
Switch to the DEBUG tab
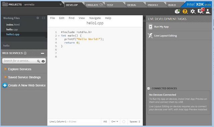tap(132, 5)
